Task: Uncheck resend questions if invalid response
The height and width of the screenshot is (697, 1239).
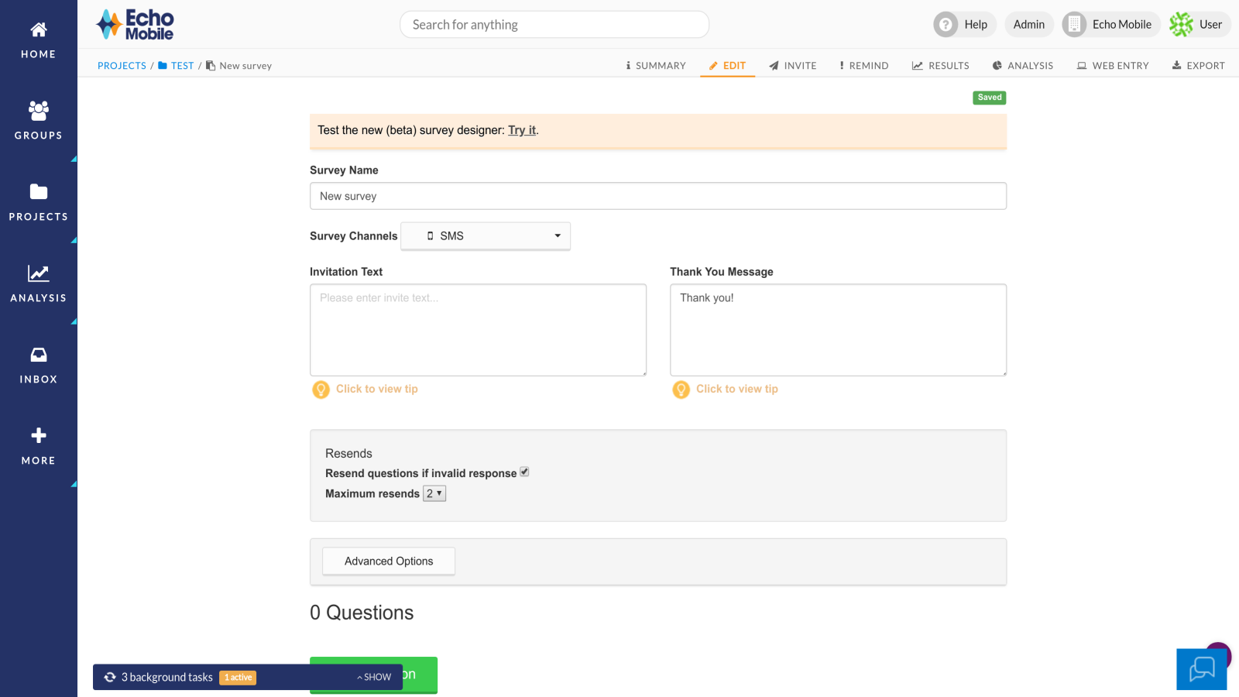Action: tap(524, 471)
